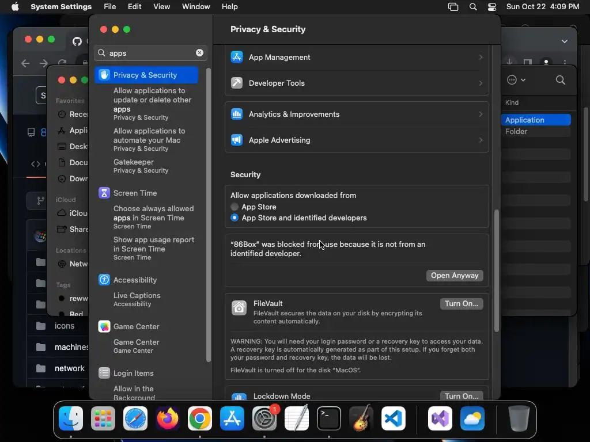This screenshot has width=590, height=442.
Task: Expand the Apple Advertising chevron
Action: [481, 140]
